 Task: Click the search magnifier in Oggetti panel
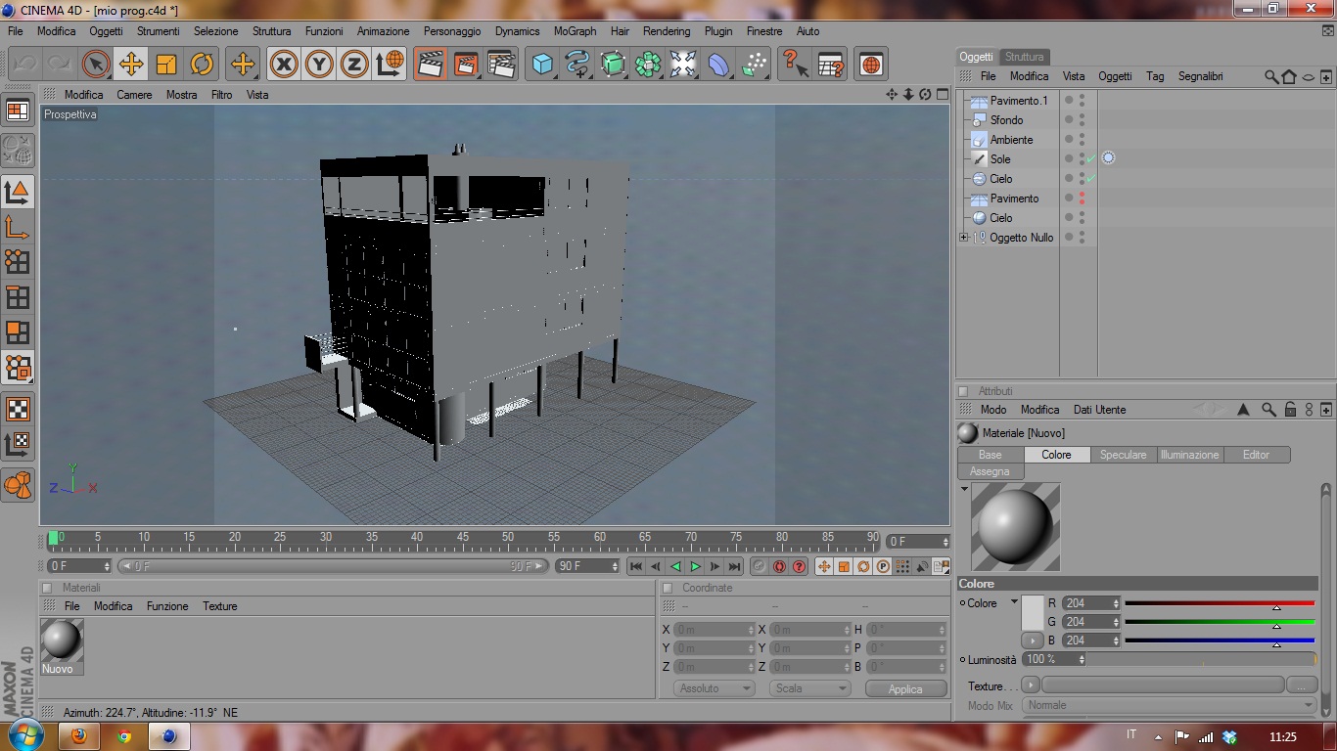coord(1270,76)
